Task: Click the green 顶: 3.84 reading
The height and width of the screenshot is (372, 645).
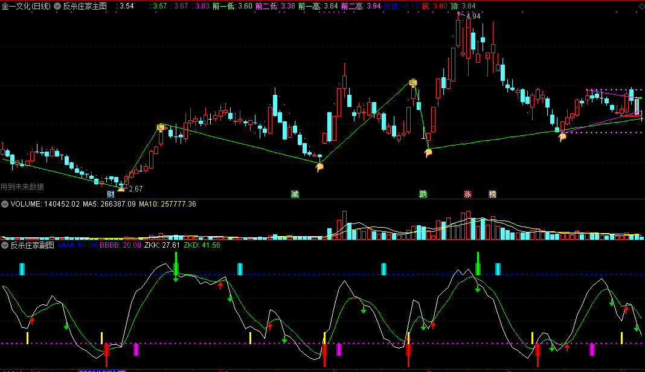Action: [463, 6]
